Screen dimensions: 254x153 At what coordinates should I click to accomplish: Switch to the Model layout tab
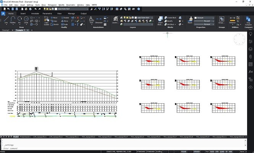pyautogui.click(x=16, y=137)
